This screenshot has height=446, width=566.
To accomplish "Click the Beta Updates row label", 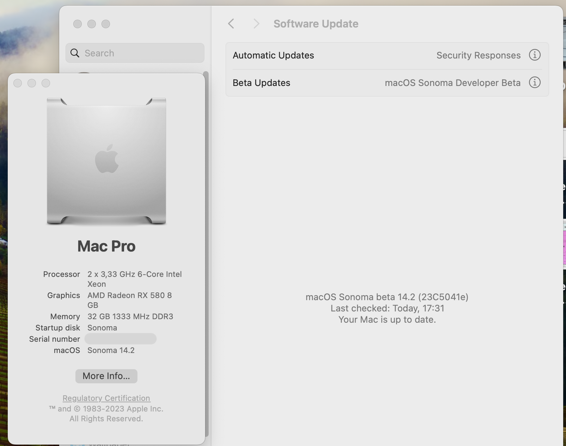I will pos(262,83).
